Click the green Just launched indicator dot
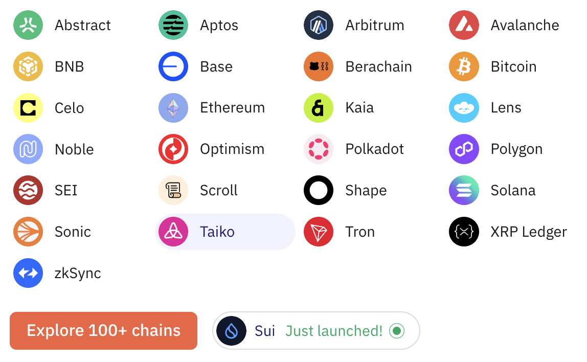 pos(397,331)
